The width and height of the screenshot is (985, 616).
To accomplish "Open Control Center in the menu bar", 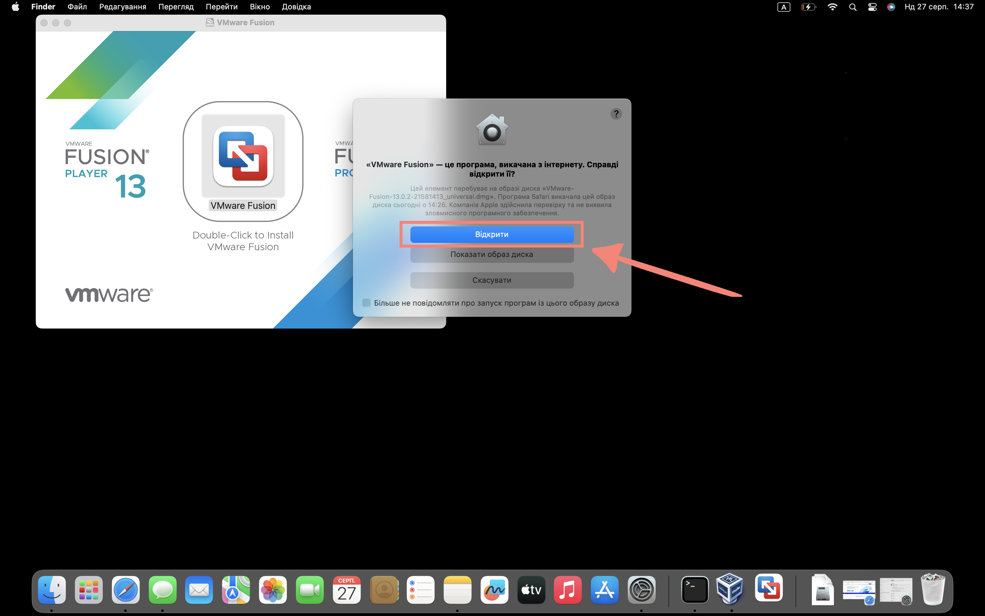I will click(x=872, y=7).
